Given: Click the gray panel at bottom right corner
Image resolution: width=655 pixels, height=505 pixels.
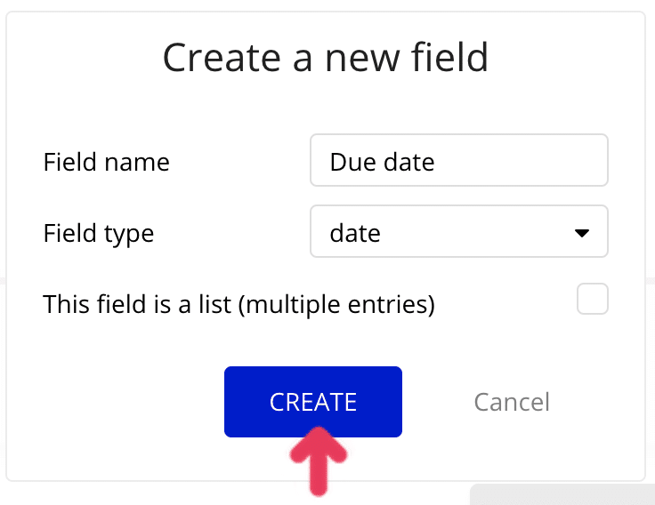Looking at the screenshot, I should [x=561, y=494].
